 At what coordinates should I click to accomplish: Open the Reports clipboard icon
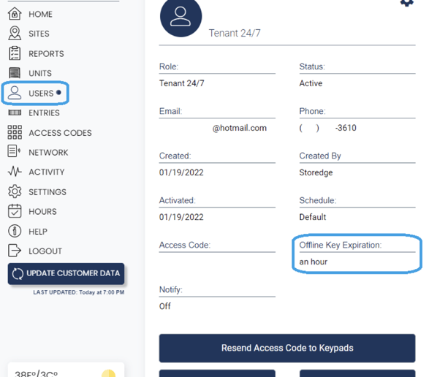pos(15,53)
